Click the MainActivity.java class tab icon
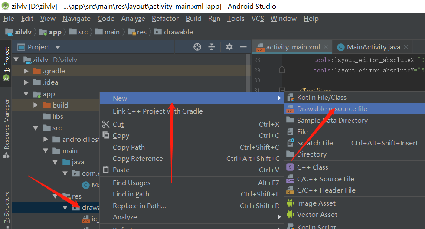The height and width of the screenshot is (229, 425). (341, 47)
